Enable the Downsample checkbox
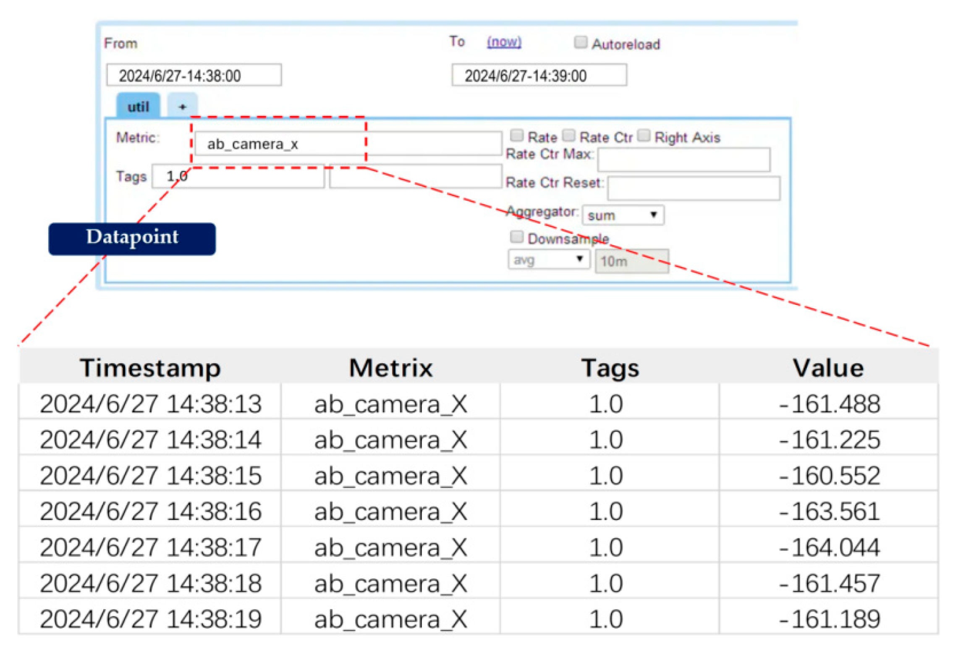Screen dimensions: 953x647 [516, 237]
